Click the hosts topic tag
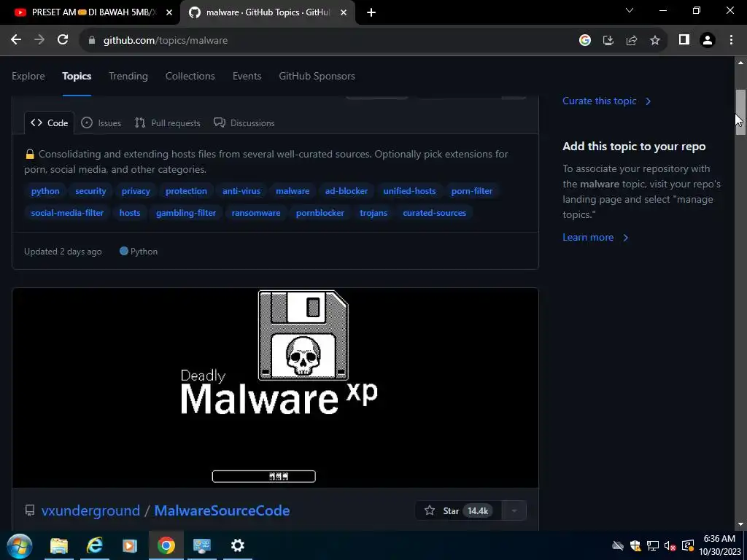Viewport: 747px width, 560px height. click(130, 213)
